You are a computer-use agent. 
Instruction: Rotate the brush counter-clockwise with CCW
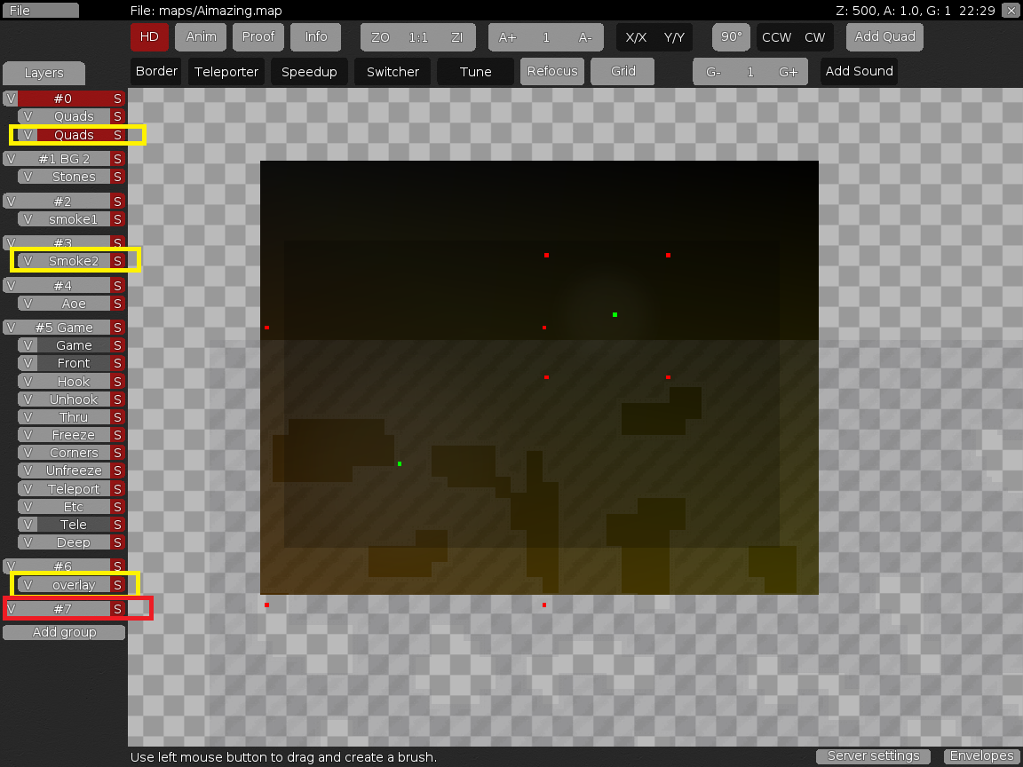[x=776, y=37]
